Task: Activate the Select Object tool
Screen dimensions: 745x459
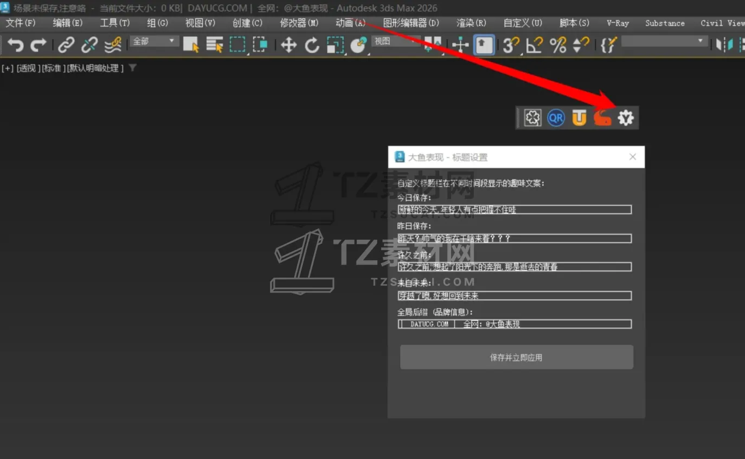Action: 191,44
